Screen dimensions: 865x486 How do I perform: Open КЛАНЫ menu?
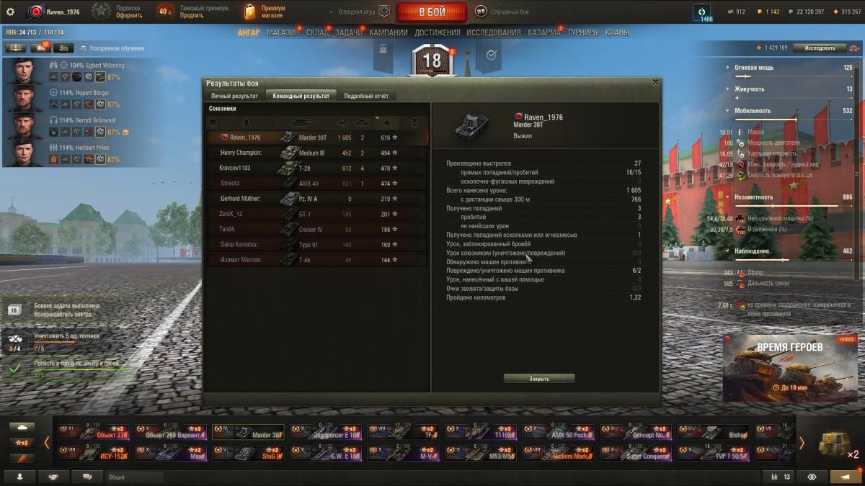(x=617, y=32)
